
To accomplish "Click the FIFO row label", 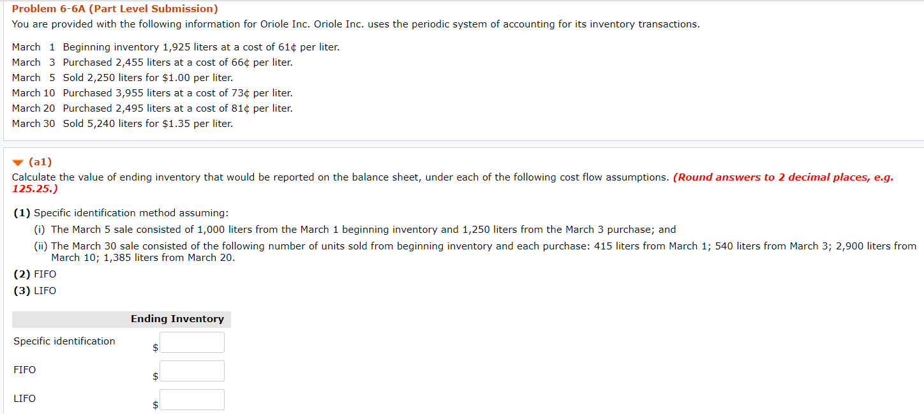I will pos(24,370).
